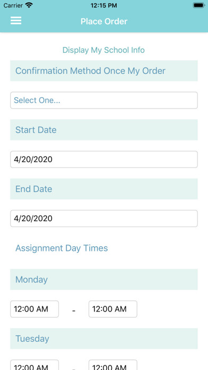Open the hamburger menu
The image size is (208, 370).
click(16, 21)
